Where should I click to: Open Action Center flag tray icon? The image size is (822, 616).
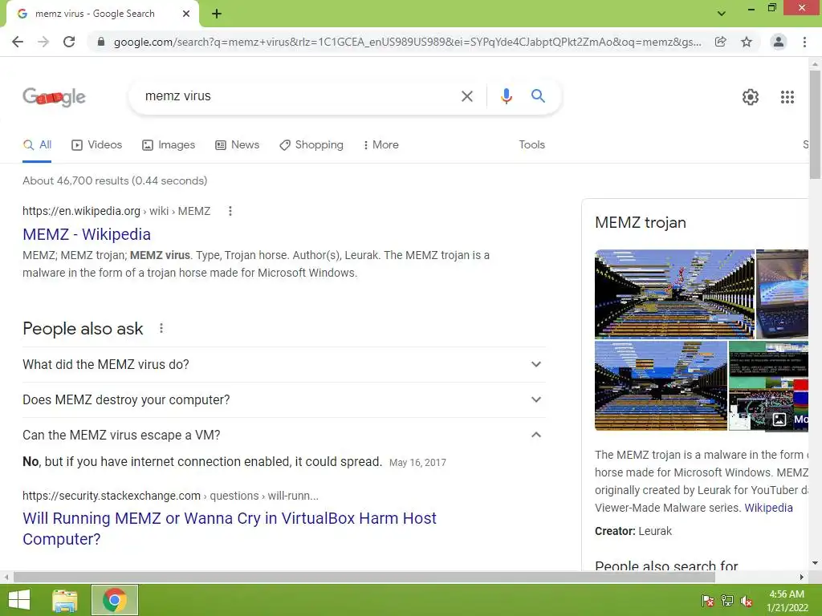708,601
